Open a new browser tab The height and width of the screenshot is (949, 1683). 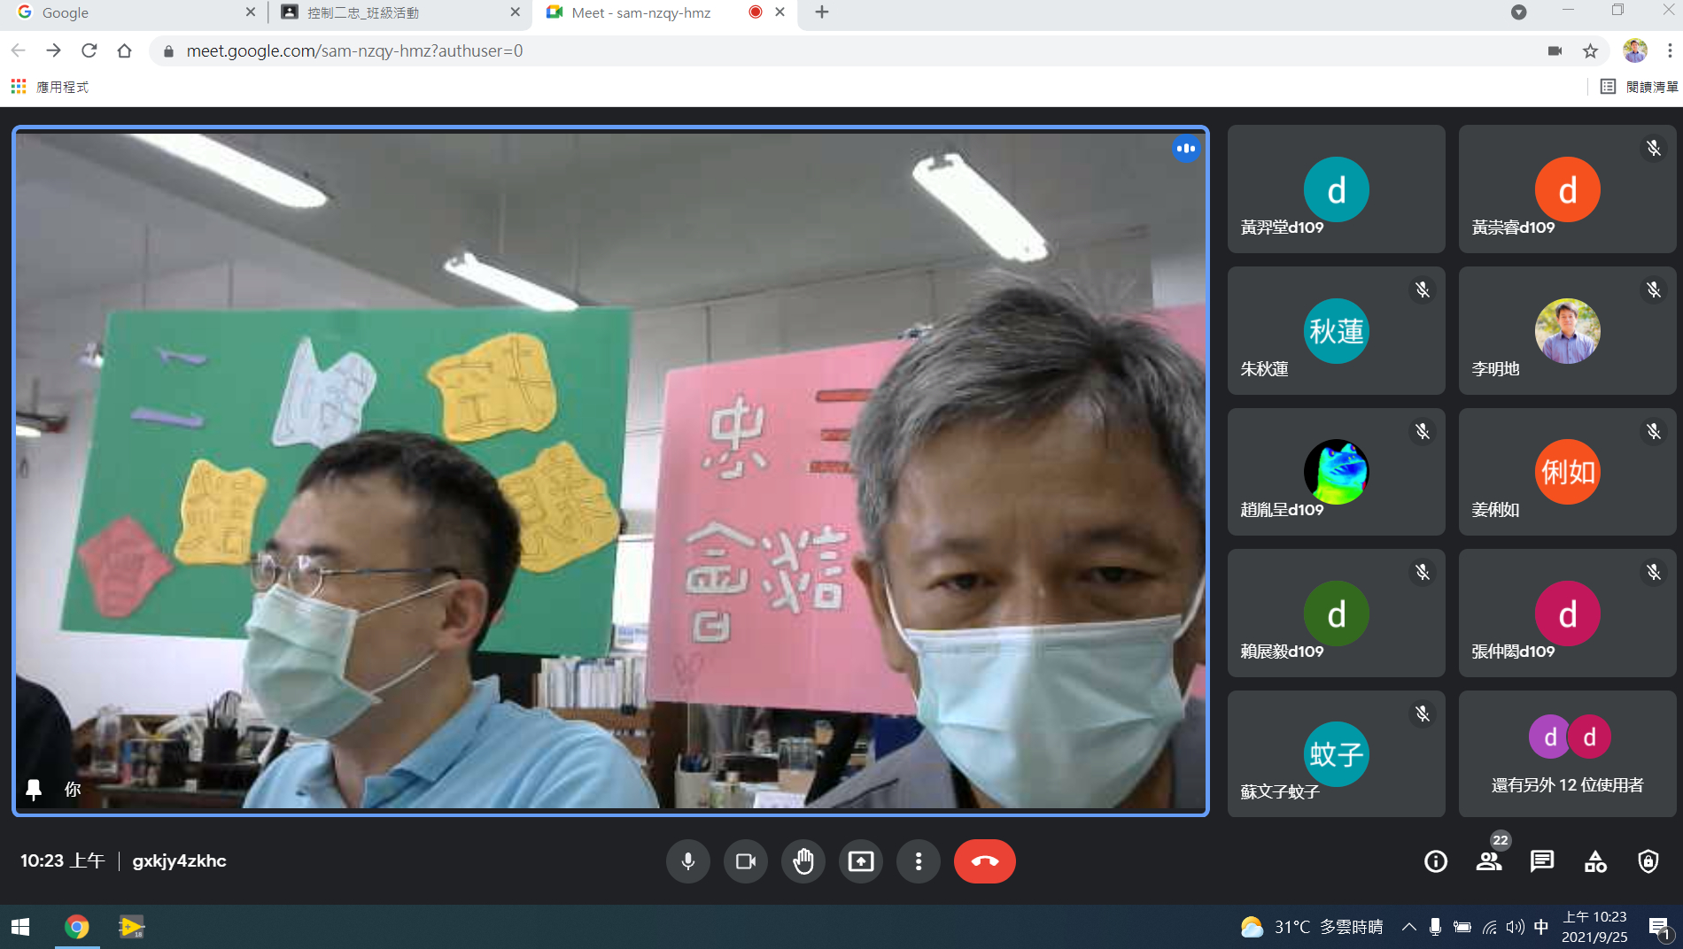[822, 12]
